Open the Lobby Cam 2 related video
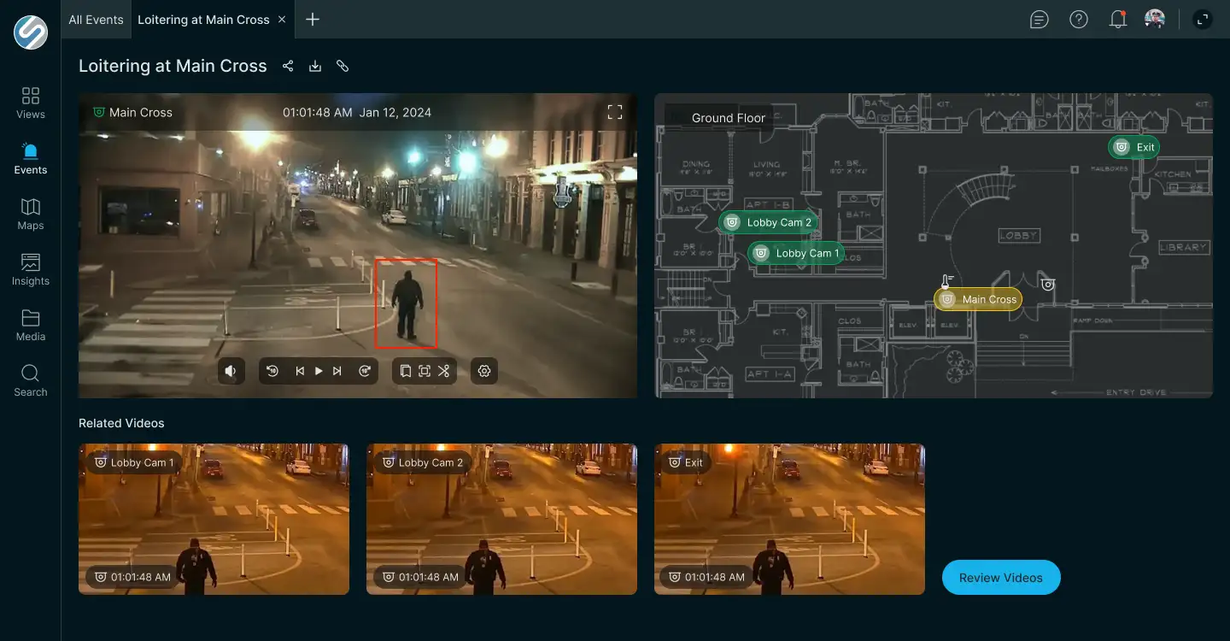 pos(501,519)
